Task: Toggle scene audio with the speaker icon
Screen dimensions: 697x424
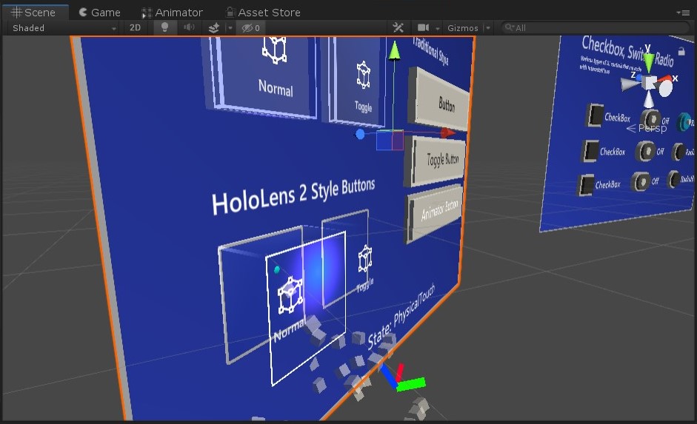Action: [x=189, y=28]
